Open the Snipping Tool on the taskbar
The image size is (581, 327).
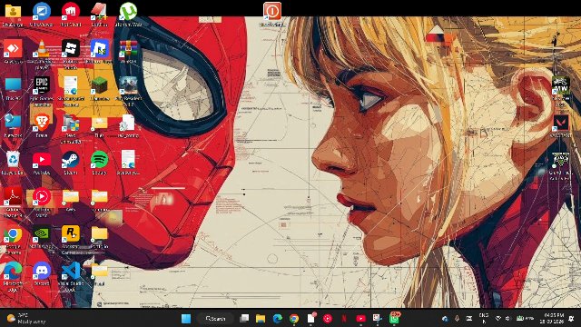[378, 319]
